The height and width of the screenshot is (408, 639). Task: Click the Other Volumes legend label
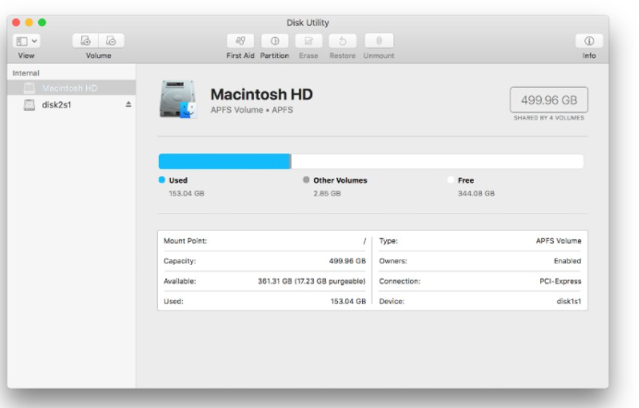341,180
